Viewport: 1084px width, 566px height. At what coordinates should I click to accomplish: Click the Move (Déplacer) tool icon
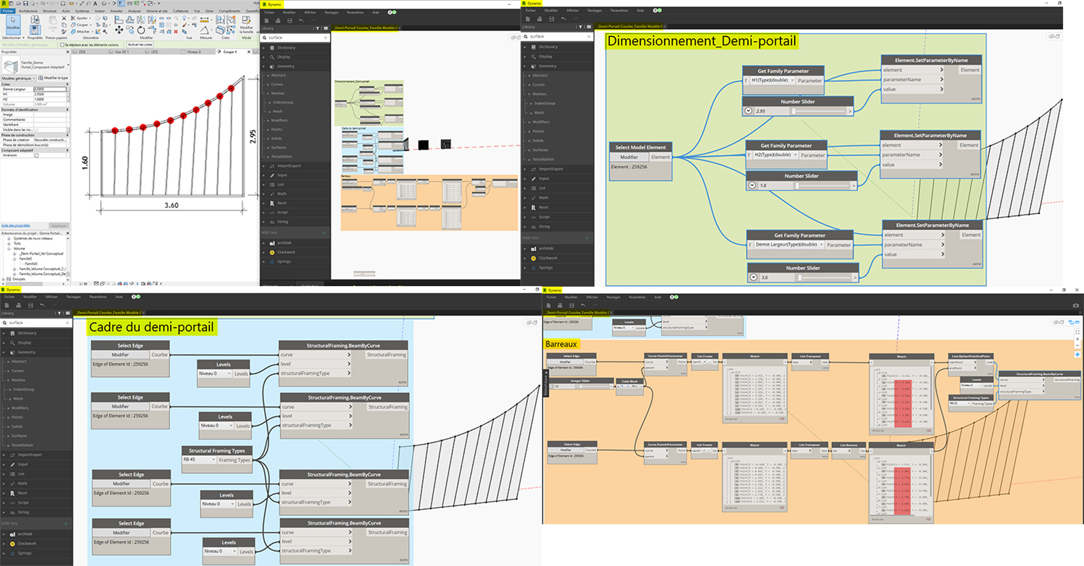[119, 30]
